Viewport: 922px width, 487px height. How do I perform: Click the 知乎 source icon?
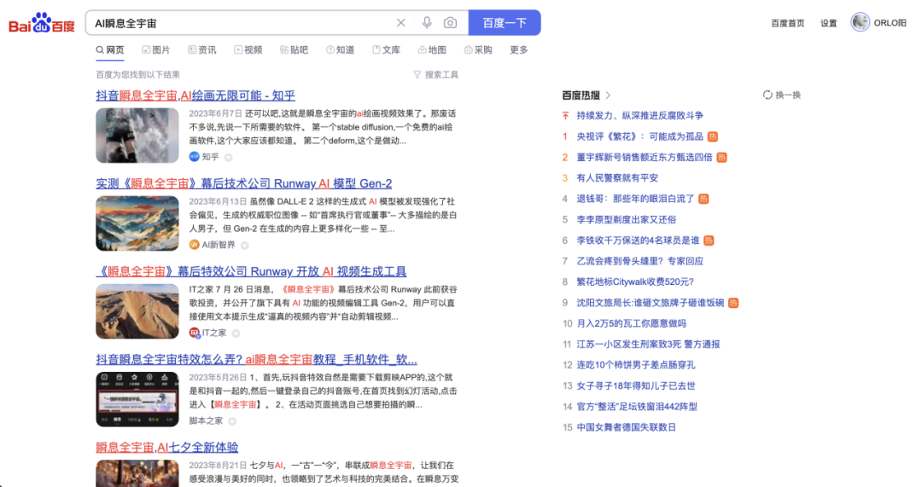point(194,157)
